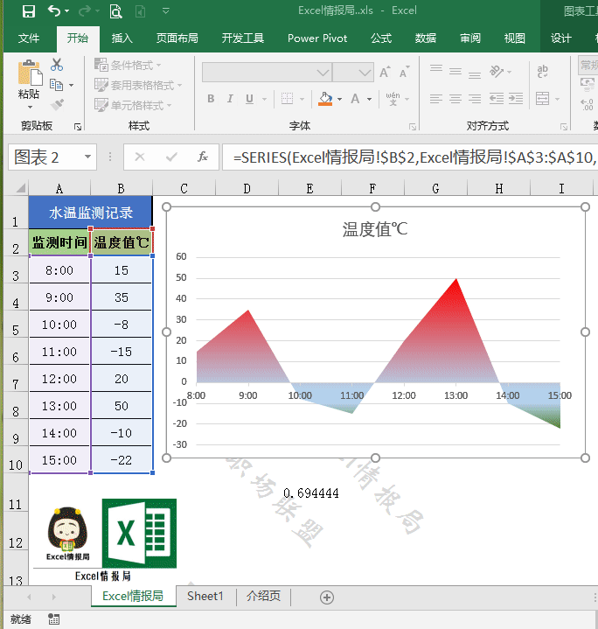Select cell B8 with value 50
Viewport: 598px width, 629px height.
coord(122,406)
